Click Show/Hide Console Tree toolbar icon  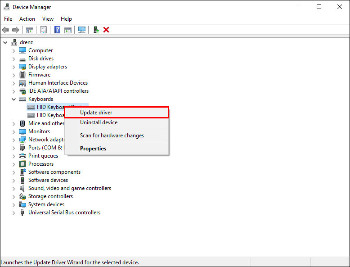coord(29,30)
